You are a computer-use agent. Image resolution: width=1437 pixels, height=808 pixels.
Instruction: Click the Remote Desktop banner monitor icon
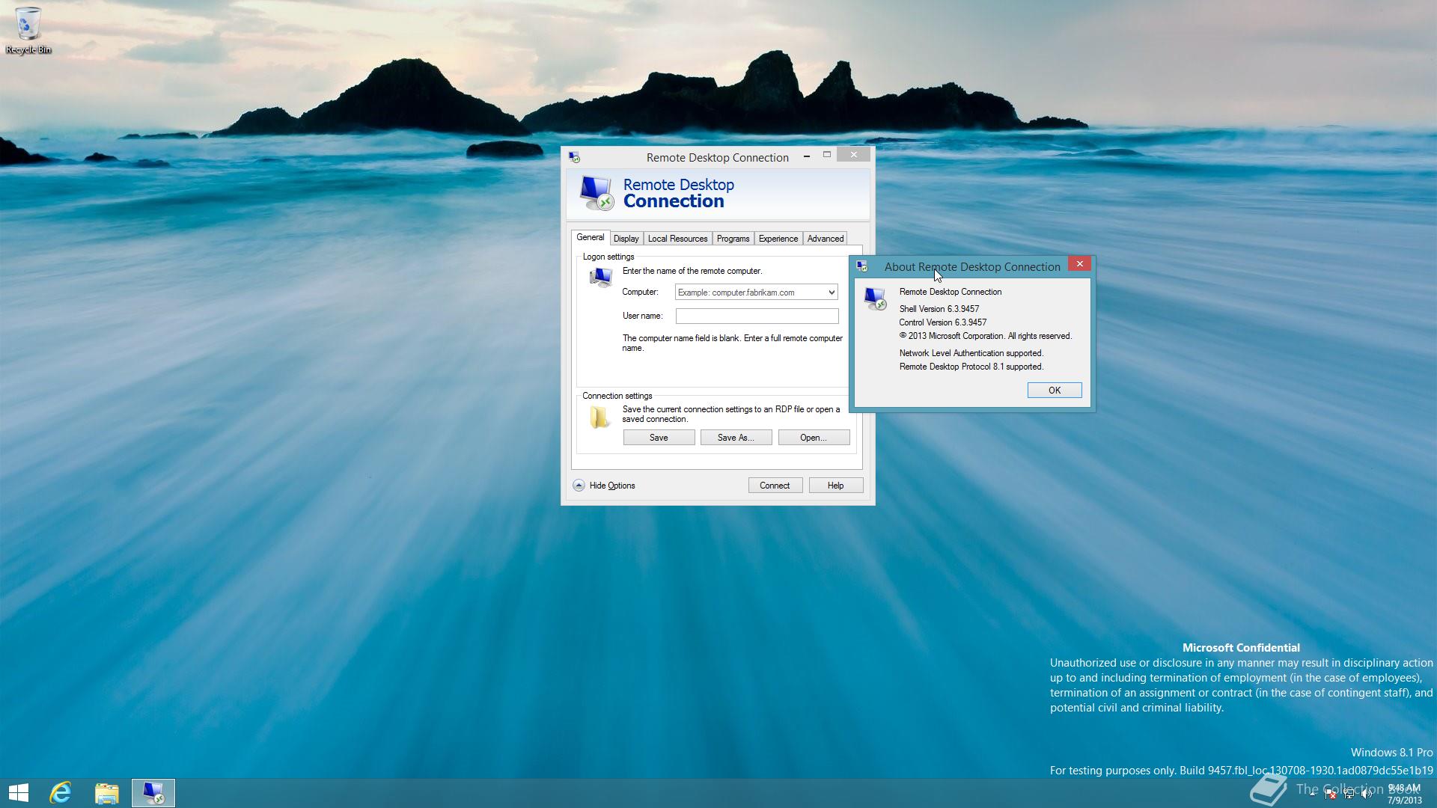[597, 193]
